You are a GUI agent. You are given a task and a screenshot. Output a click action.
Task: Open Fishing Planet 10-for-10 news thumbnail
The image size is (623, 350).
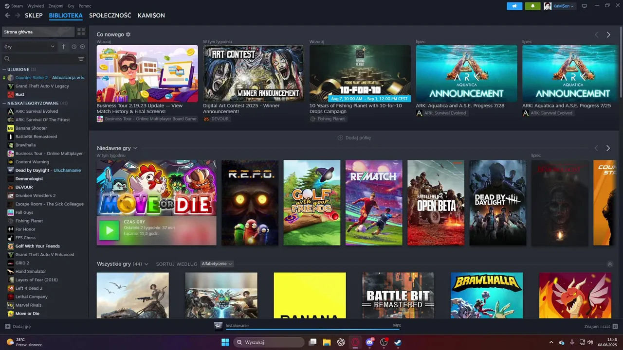point(360,73)
